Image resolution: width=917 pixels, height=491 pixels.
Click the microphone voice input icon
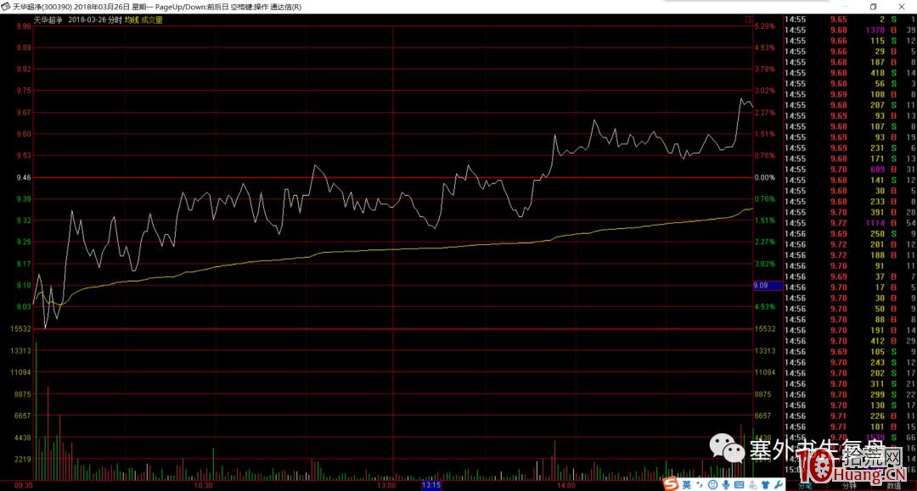point(726,484)
